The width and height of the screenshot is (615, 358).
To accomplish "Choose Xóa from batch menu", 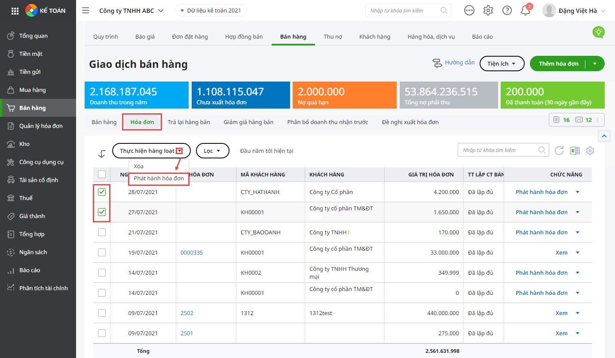I will click(139, 166).
